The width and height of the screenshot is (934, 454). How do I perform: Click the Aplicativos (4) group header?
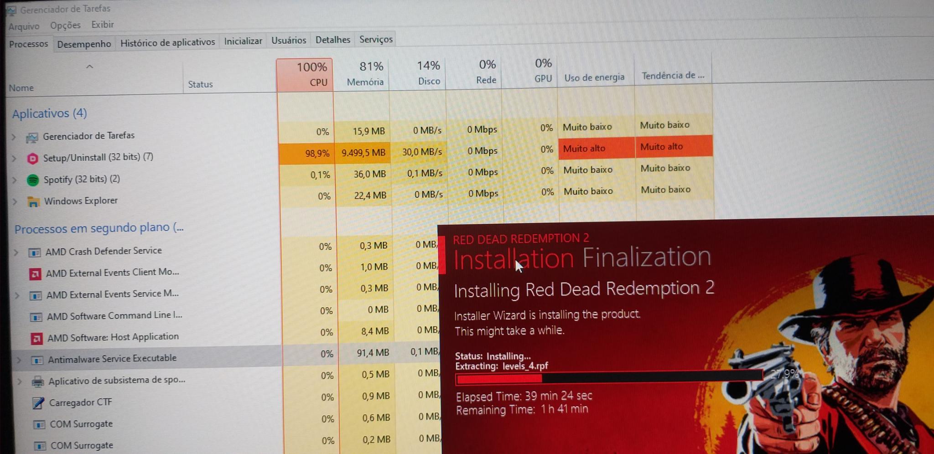[x=49, y=113]
